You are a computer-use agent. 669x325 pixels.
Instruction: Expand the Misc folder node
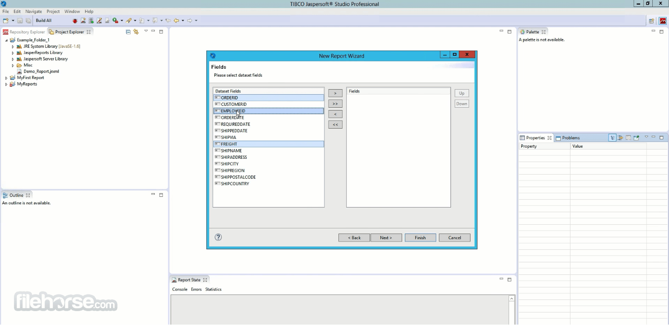coord(13,65)
